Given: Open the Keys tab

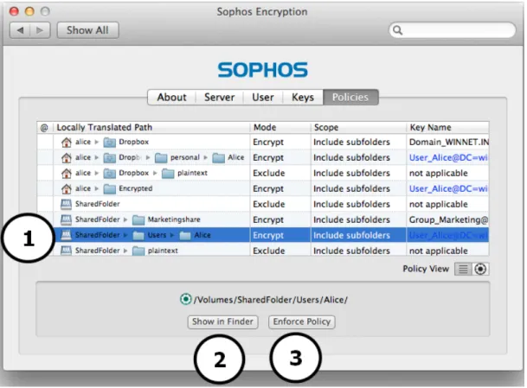Looking at the screenshot, I should click(x=303, y=98).
